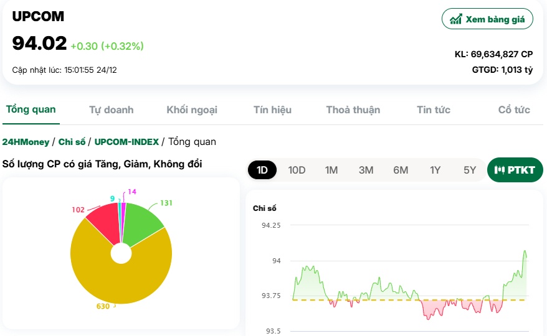Select the 1M chart range
Image resolution: width=547 pixels, height=336 pixels.
[x=331, y=170]
